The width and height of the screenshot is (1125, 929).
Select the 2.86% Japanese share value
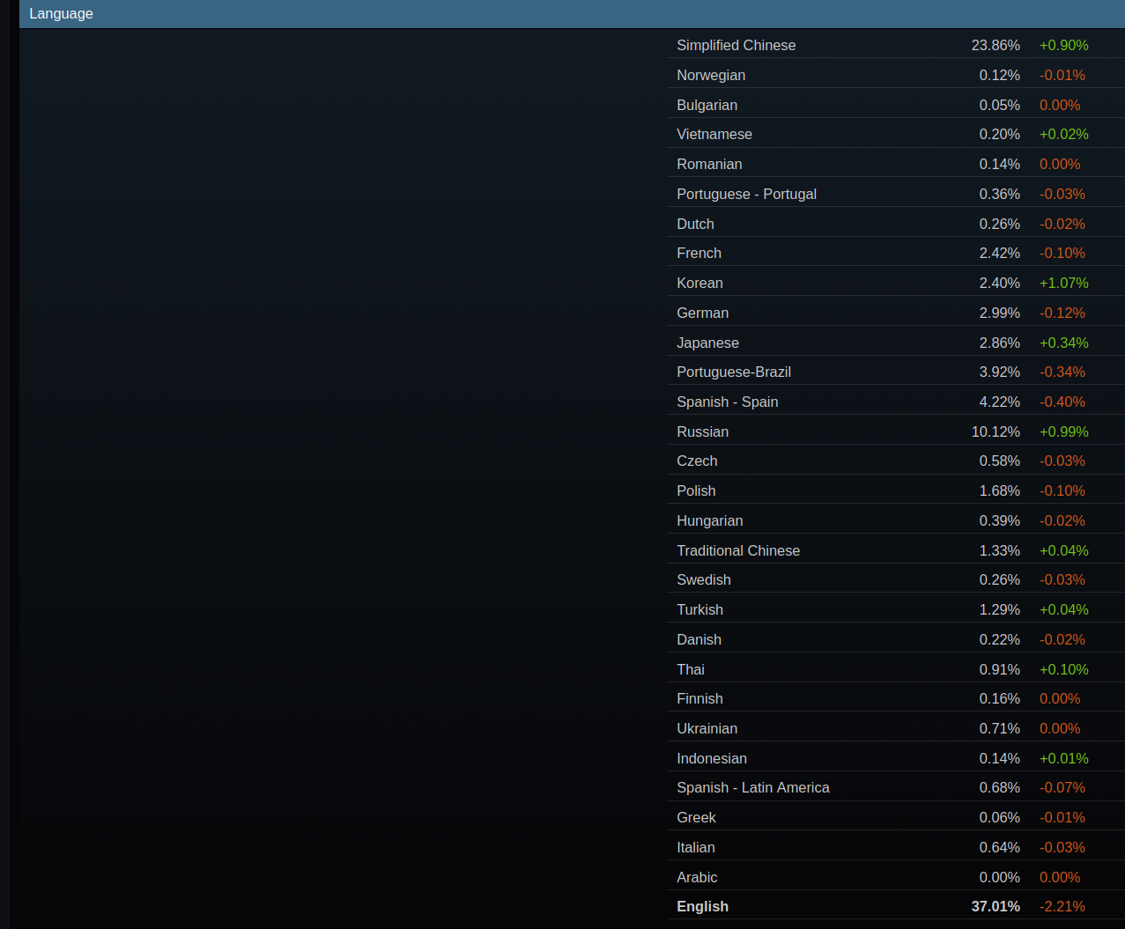click(1000, 343)
